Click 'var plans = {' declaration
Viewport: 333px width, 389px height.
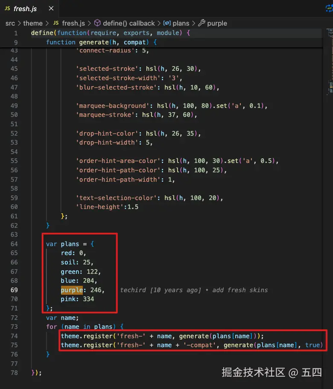tap(70, 244)
